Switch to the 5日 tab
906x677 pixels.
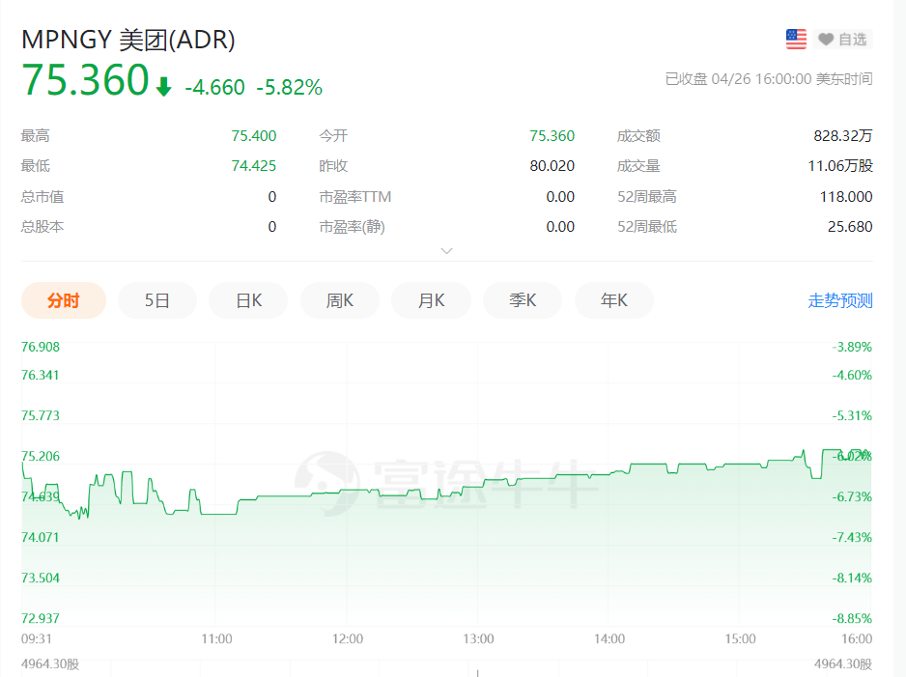156,300
